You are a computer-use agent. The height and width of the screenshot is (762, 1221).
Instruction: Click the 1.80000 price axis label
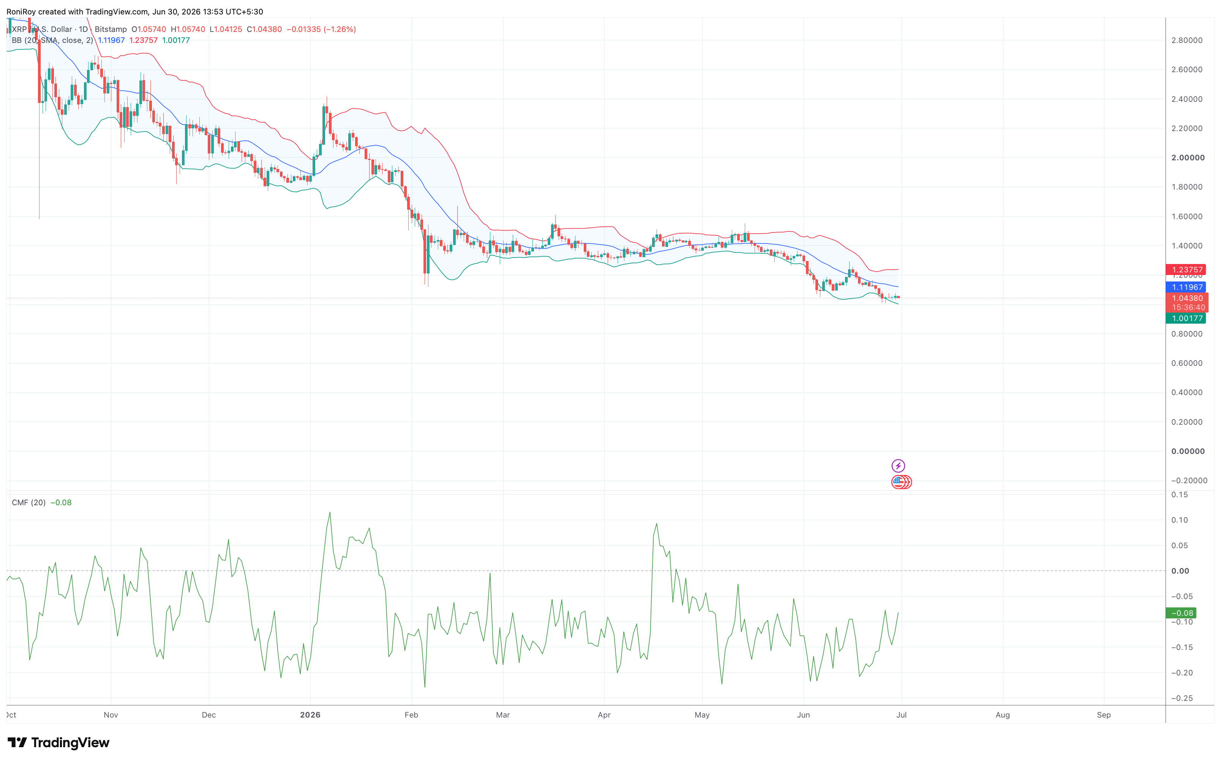pos(1187,187)
